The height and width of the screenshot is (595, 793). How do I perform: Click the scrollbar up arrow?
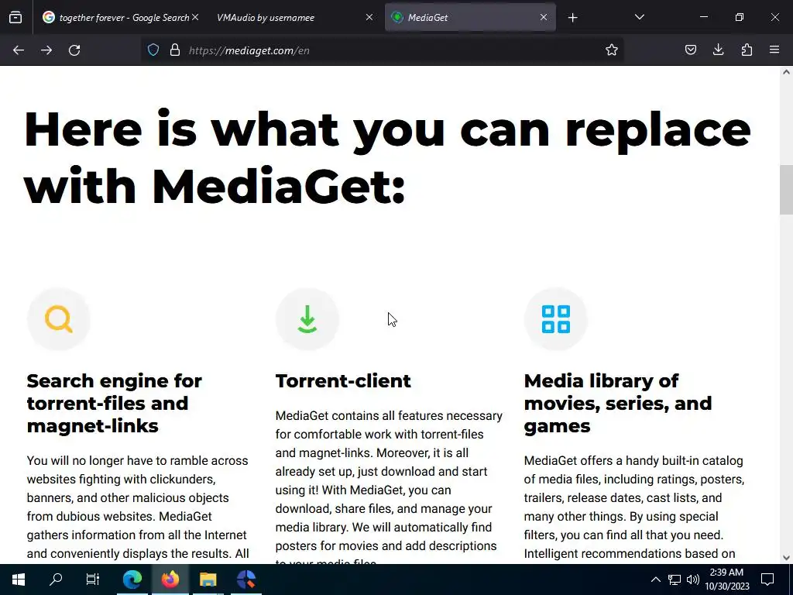tap(786, 72)
